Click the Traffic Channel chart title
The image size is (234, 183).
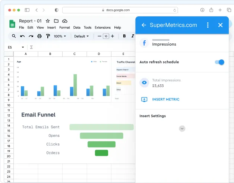pos(126,62)
